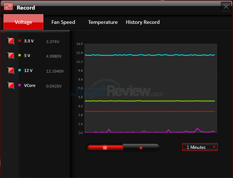Stop the voltage recording

coord(141,148)
